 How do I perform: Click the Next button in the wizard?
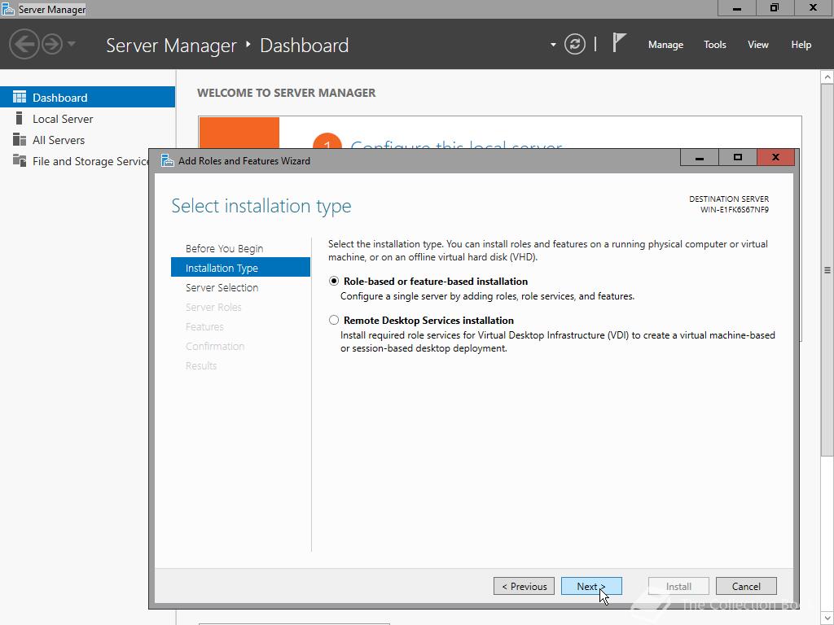point(591,586)
